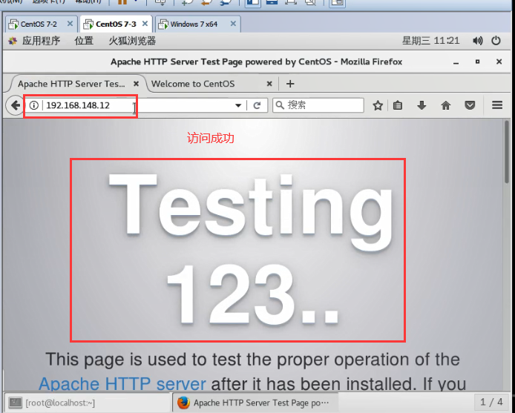The image size is (515, 413).
Task: Select the CentOS 7-3 VM tab
Action: pos(116,24)
